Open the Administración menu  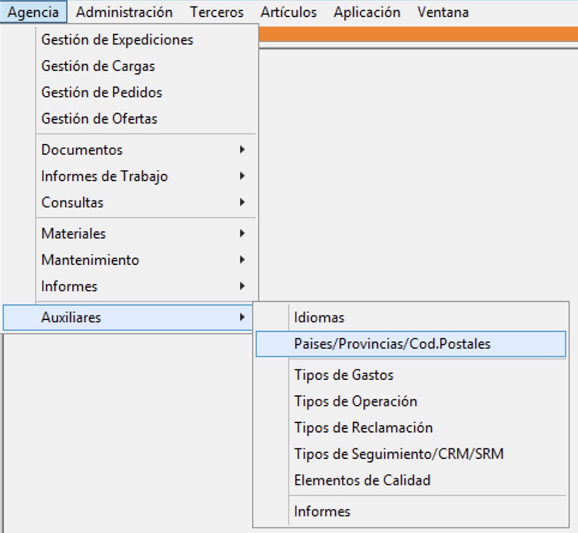click(124, 12)
